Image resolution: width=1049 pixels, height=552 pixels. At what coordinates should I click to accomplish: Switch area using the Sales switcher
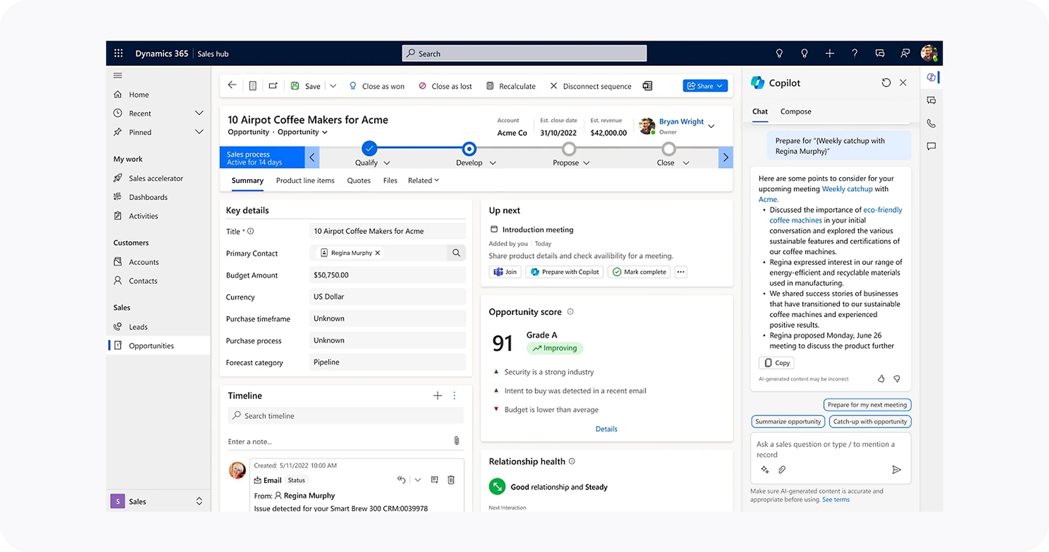point(157,501)
